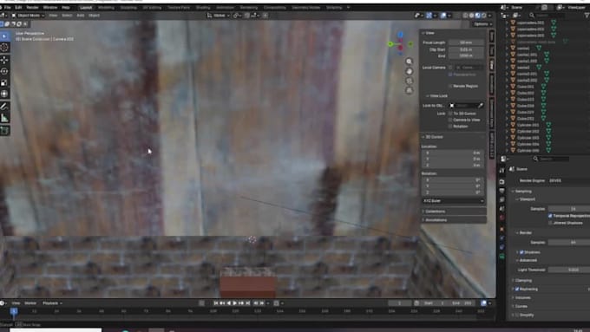The image size is (590, 332).
Task: Enable Lock Camera to View checkbox
Action: [450, 120]
